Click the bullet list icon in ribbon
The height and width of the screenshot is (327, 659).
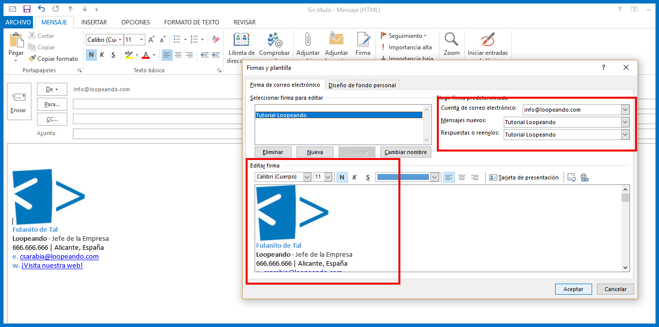point(177,40)
